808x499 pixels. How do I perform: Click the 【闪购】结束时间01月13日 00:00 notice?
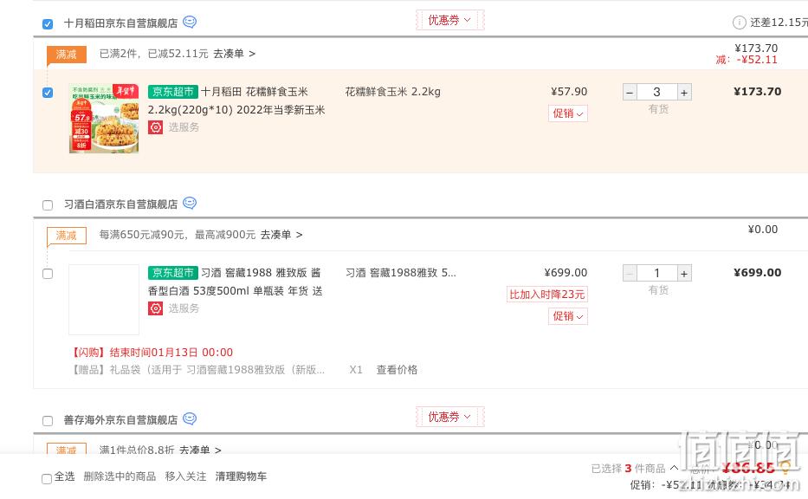(151, 352)
